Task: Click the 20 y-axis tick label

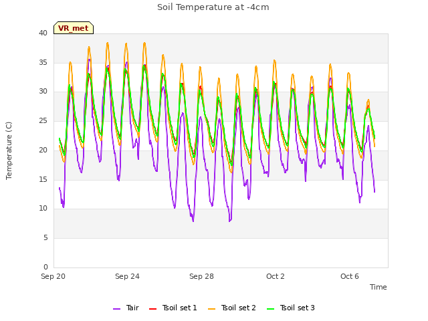Action: 43,150
